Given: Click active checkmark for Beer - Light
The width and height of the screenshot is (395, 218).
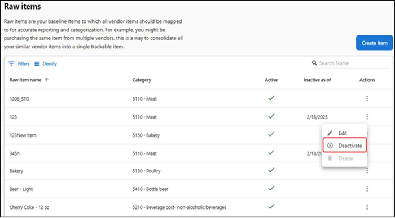Looking at the screenshot, I should click(x=271, y=188).
